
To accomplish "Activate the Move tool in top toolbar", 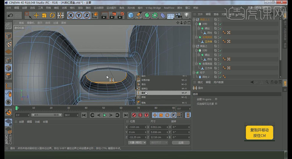I will (x=36, y=15).
